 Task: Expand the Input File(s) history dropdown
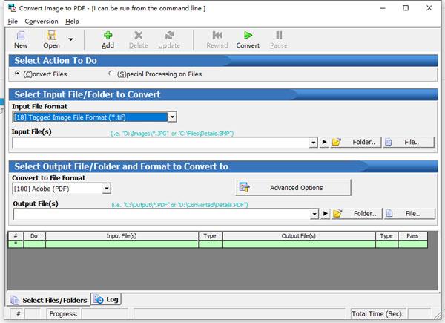click(x=313, y=143)
